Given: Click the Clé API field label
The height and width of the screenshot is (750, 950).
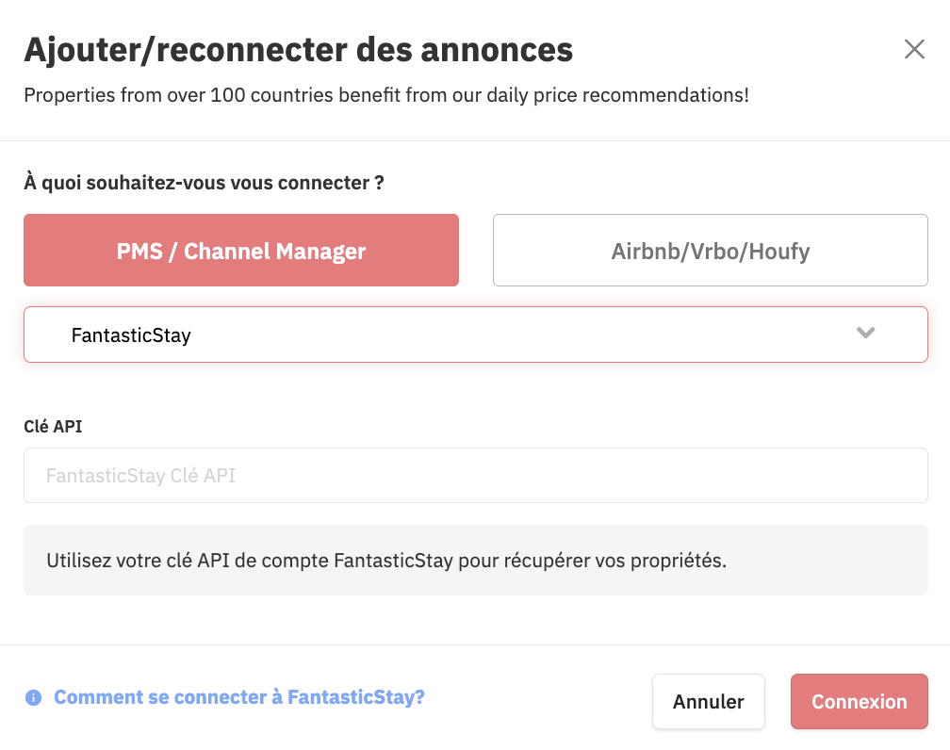Looking at the screenshot, I should [x=53, y=427].
